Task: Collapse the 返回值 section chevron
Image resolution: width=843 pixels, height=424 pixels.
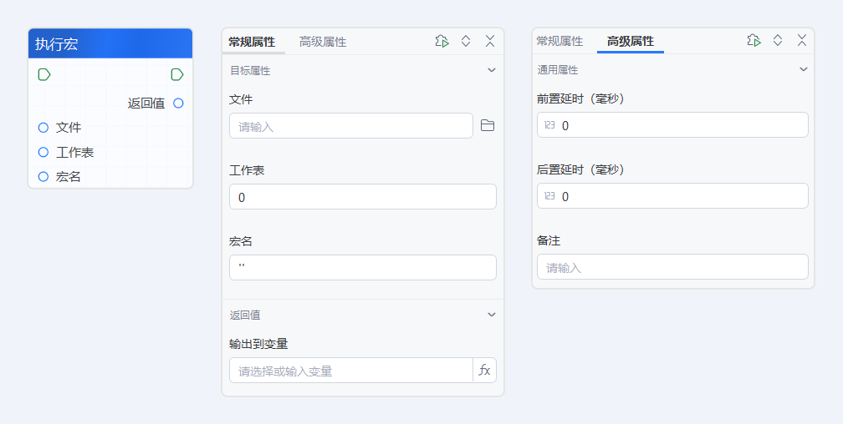Action: tap(492, 315)
